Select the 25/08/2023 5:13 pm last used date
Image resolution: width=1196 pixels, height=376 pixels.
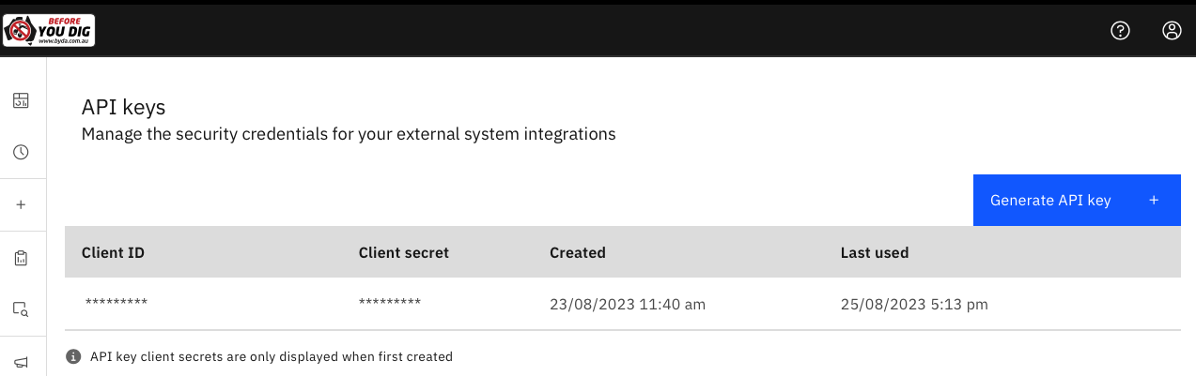pyautogui.click(x=915, y=304)
